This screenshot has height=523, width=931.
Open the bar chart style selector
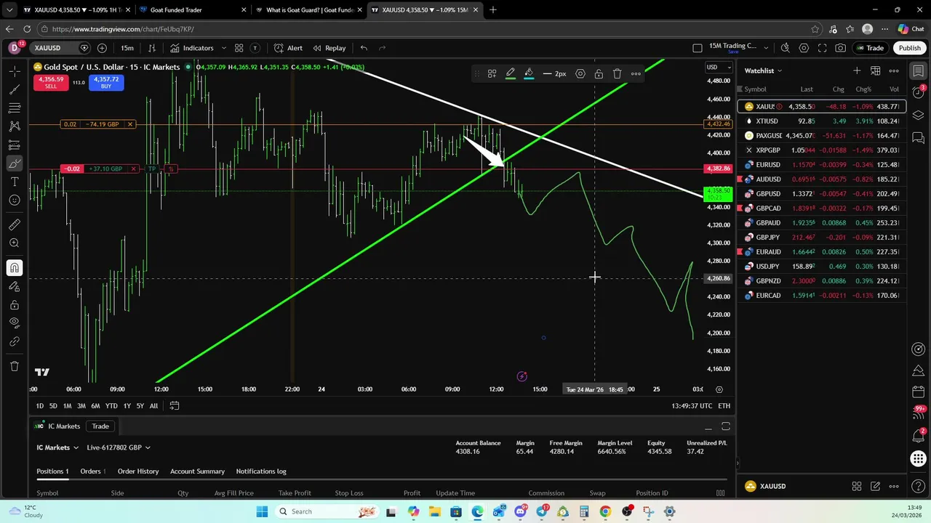152,48
